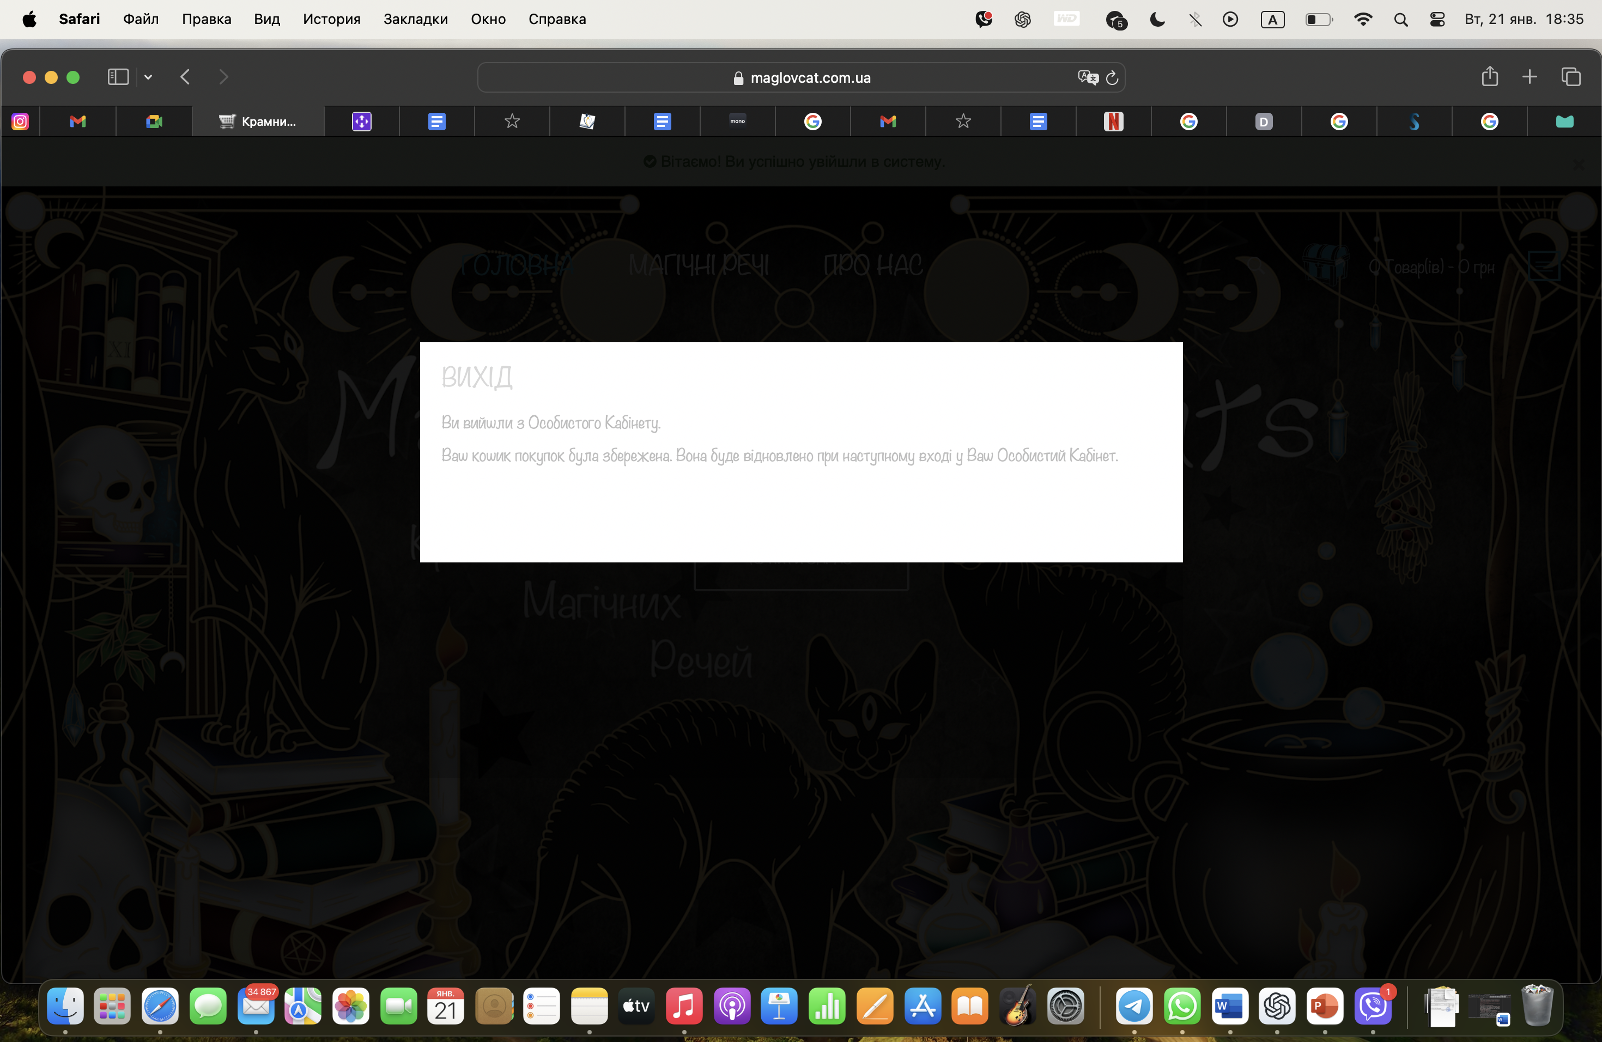
Task: Show the tab overview icon
Action: tap(1570, 77)
